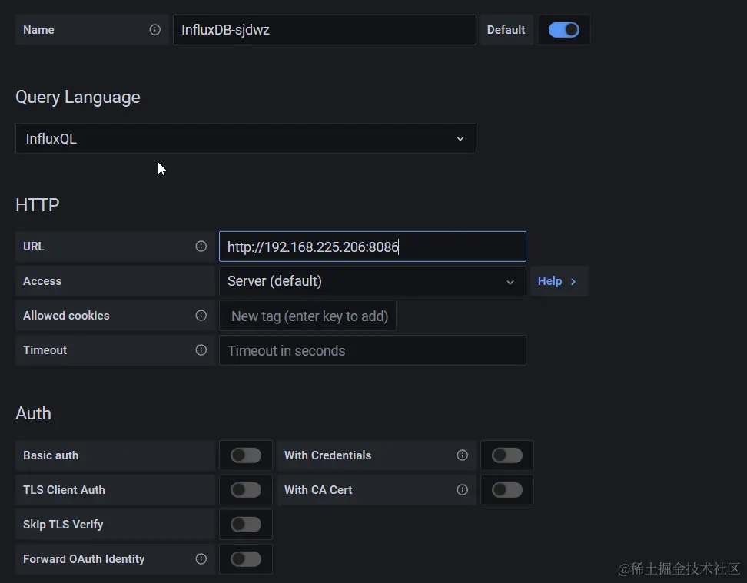Select the Allowed cookies label
The image size is (747, 583).
click(x=66, y=316)
